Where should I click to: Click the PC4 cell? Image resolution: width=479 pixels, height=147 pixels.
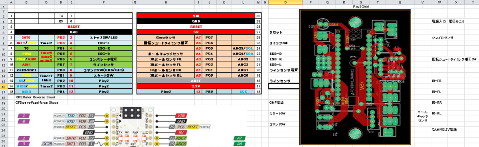tap(209, 53)
